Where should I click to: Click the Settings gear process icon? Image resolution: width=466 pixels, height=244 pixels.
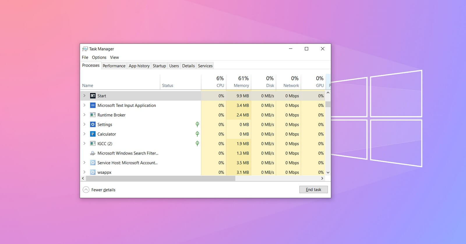[93, 124]
